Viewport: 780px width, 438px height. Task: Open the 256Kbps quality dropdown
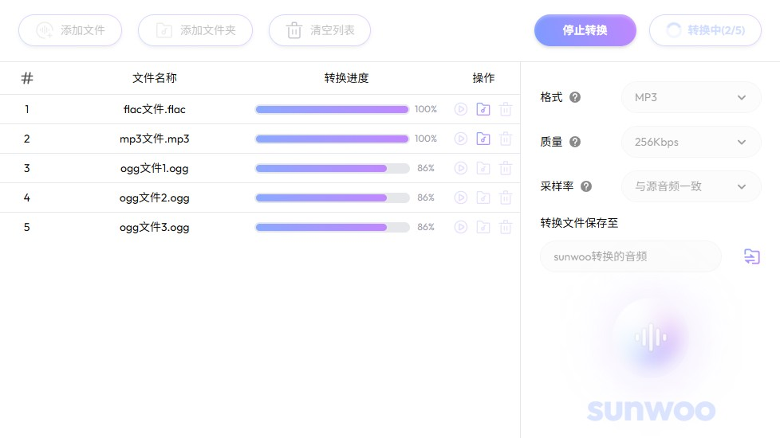[691, 142]
